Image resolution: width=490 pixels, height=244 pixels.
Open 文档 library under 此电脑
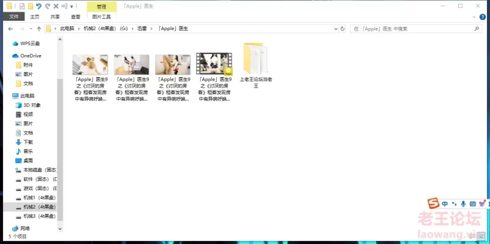click(x=24, y=133)
